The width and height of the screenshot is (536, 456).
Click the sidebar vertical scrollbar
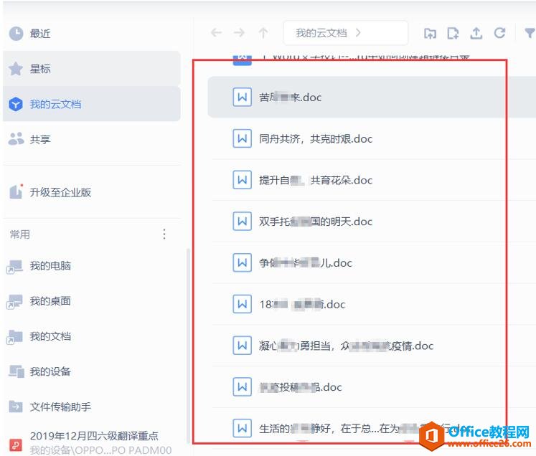pyautogui.click(x=188, y=345)
